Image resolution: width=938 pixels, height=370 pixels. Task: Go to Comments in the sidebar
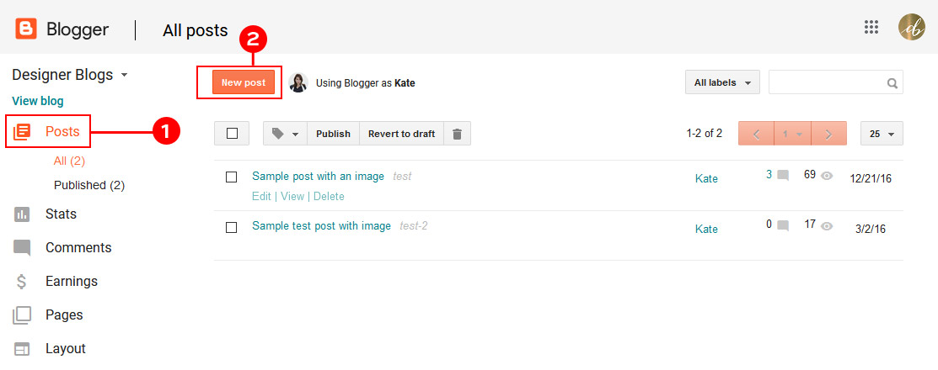click(x=78, y=248)
